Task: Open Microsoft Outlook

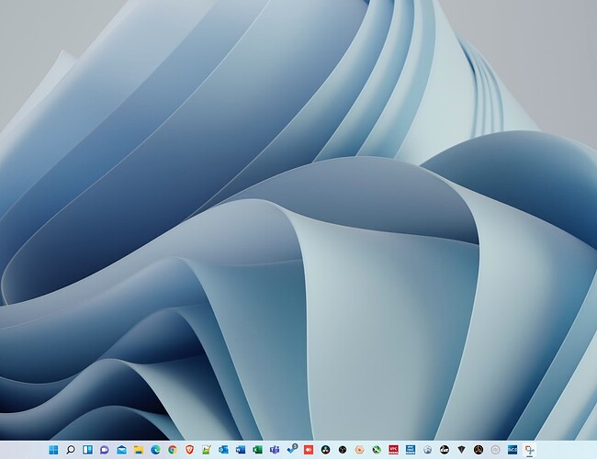Action: pyautogui.click(x=223, y=450)
